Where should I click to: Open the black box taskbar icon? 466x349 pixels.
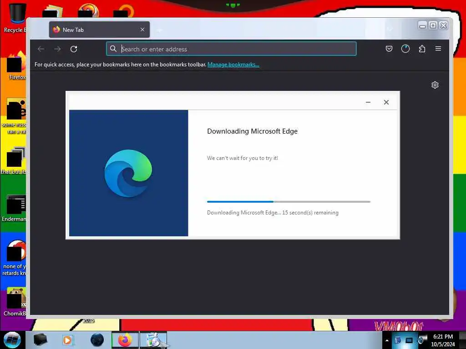(41, 340)
